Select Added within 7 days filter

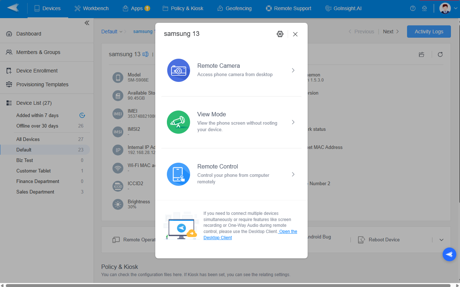coord(37,115)
